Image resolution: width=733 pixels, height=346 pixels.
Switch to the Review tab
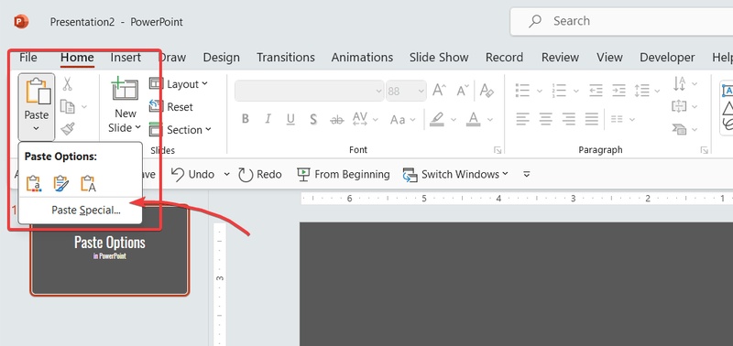click(x=560, y=58)
